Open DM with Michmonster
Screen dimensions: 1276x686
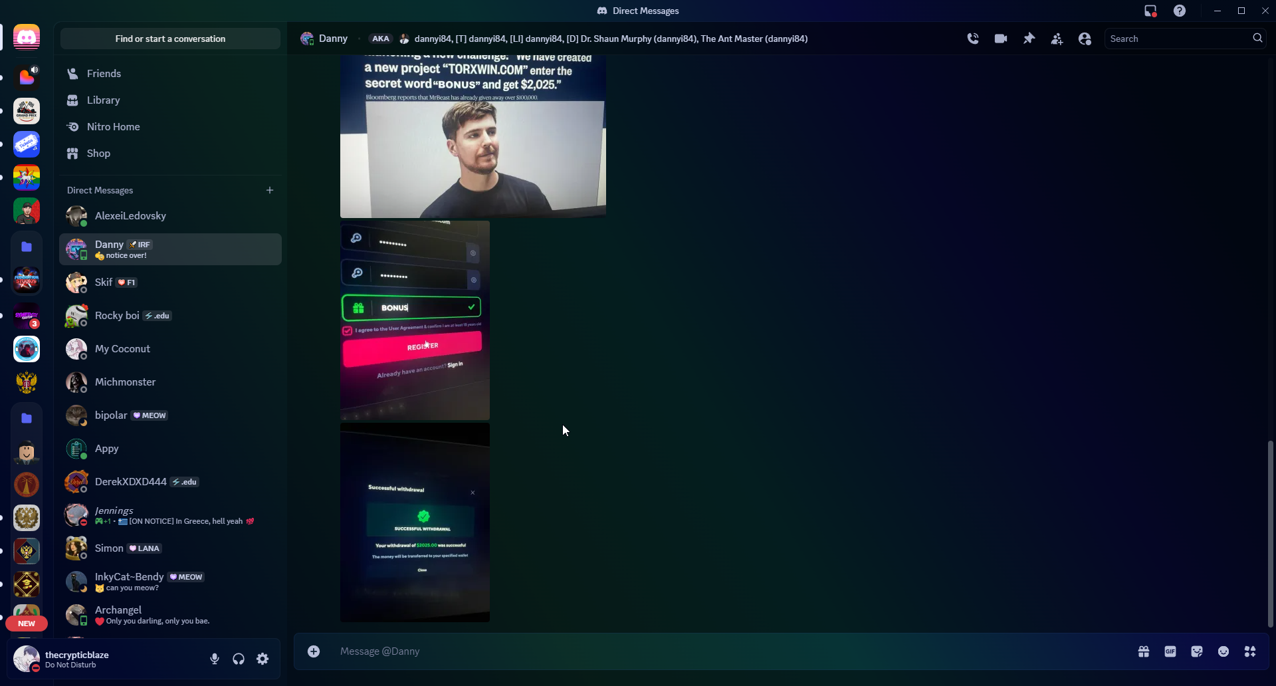tap(170, 382)
